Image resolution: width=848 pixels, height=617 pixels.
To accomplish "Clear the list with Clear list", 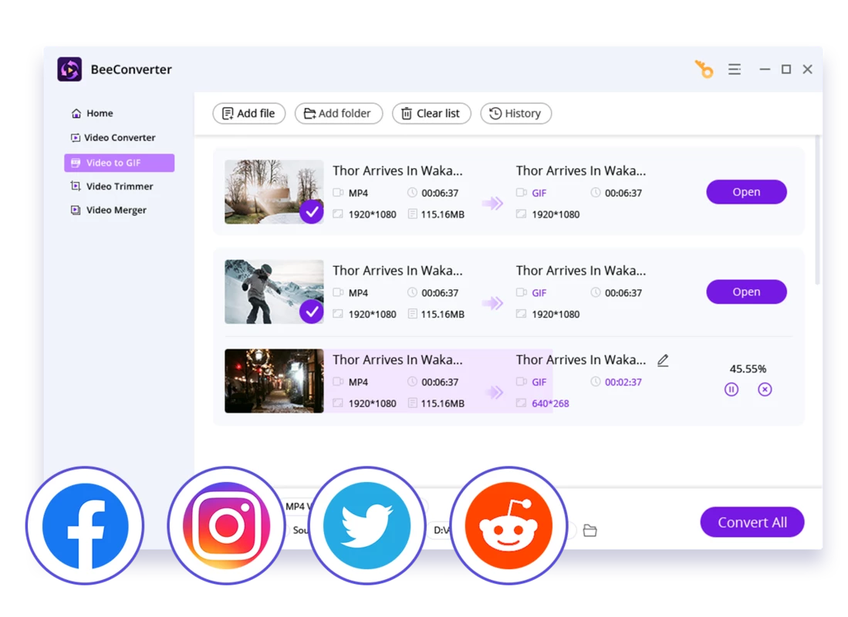I will (431, 113).
